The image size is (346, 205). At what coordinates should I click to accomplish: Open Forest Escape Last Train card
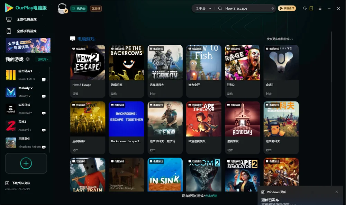(x=88, y=175)
